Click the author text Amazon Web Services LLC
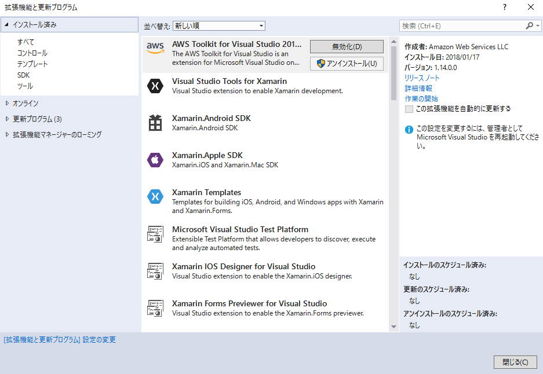543x374 pixels. 469,47
